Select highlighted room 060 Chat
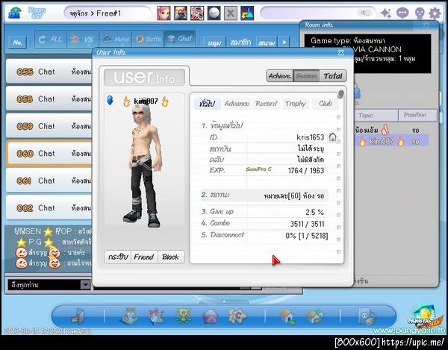The image size is (448, 350). pos(49,153)
